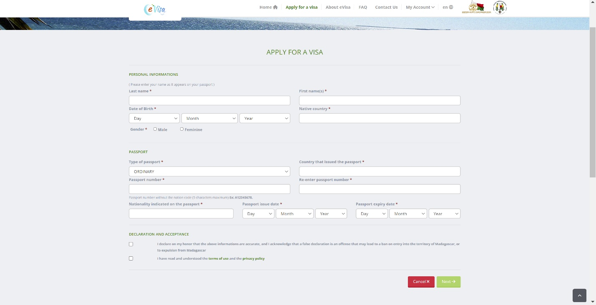596x305 pixels.
Task: Click the Madagascar republic emblem
Action: 476,7
